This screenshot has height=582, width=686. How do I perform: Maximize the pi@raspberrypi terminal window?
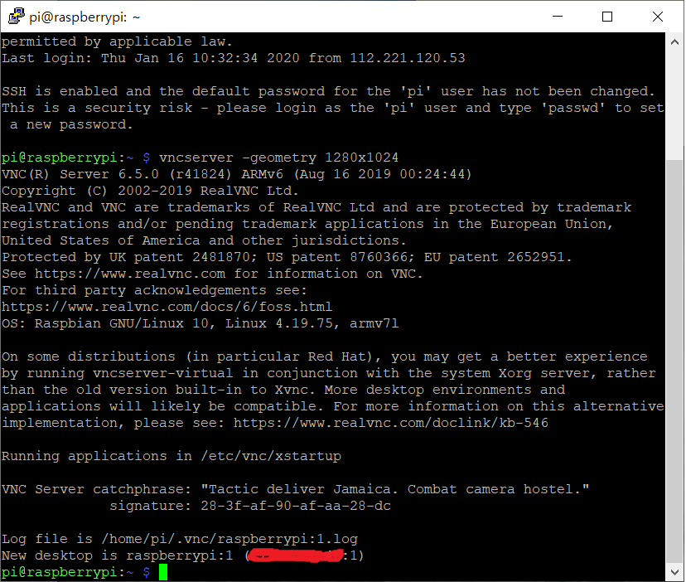coord(606,17)
